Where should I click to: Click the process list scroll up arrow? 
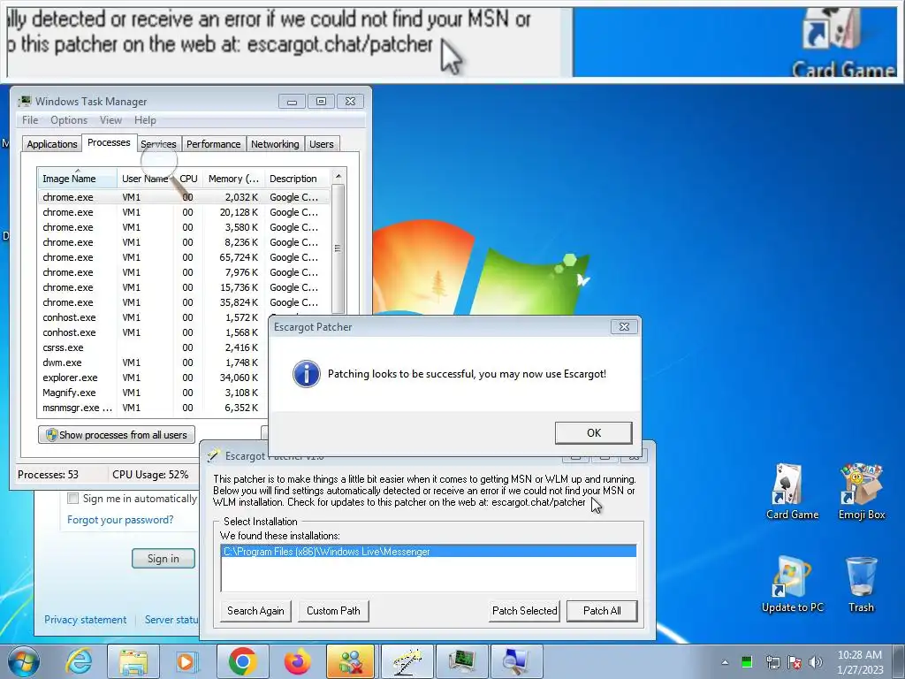338,176
